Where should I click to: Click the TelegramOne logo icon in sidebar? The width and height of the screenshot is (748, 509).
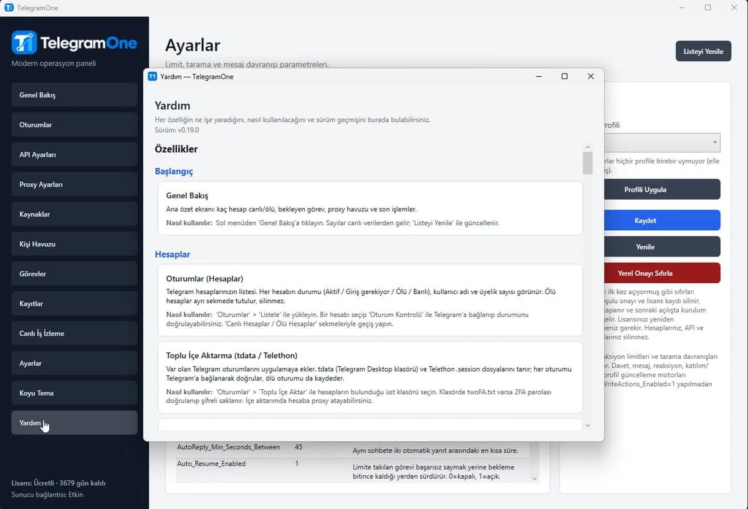tap(24, 42)
